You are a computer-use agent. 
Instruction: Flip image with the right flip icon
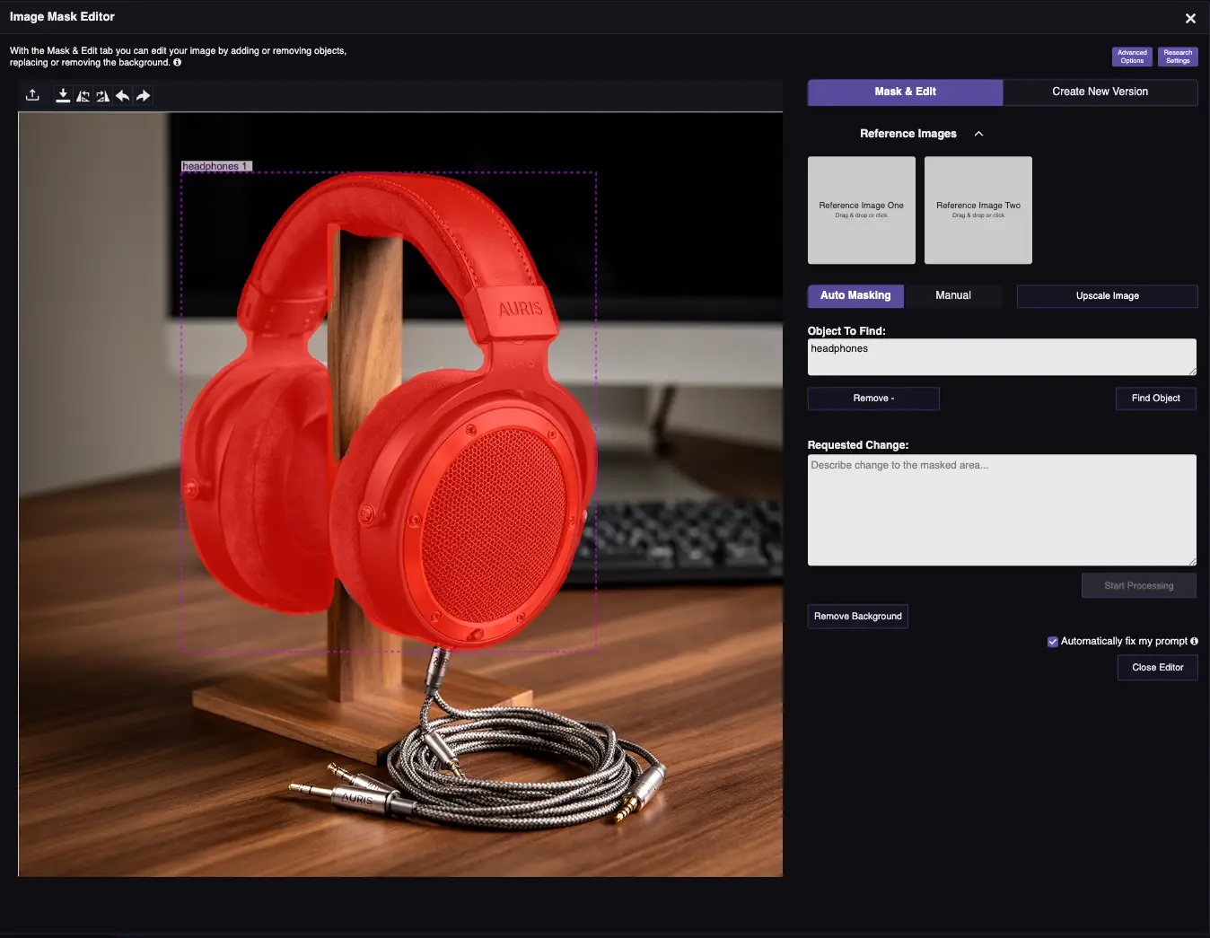point(102,96)
